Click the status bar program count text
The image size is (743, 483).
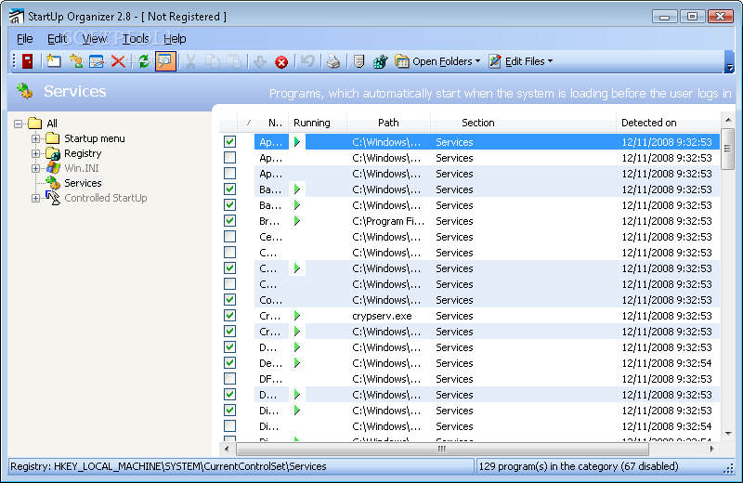(579, 466)
